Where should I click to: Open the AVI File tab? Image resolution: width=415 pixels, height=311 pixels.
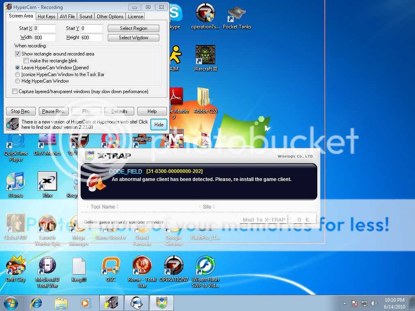click(67, 17)
